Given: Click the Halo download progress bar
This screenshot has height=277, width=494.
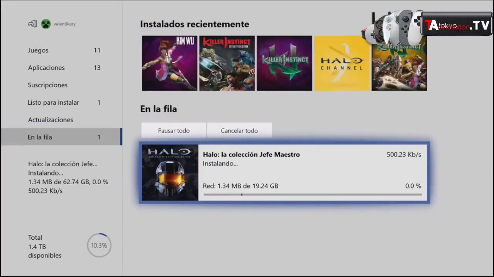Looking at the screenshot, I should pyautogui.click(x=312, y=194).
